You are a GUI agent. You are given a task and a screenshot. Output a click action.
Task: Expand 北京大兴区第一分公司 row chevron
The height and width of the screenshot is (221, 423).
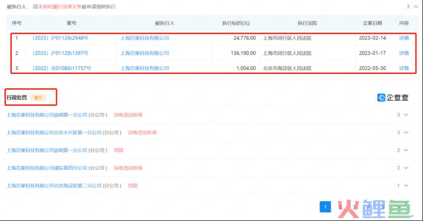click(406, 132)
